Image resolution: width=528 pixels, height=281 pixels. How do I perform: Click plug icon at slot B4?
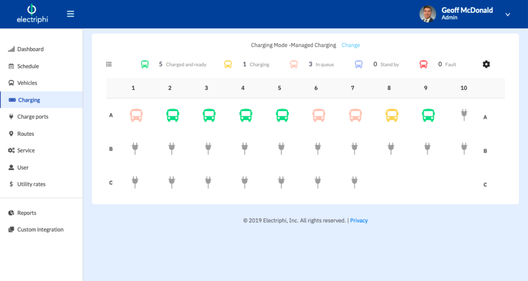[244, 149]
